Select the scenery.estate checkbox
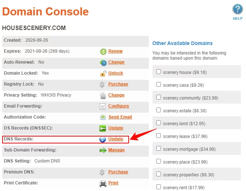 [x=159, y=110]
